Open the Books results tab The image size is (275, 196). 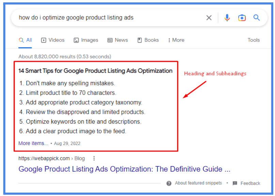coord(148,40)
